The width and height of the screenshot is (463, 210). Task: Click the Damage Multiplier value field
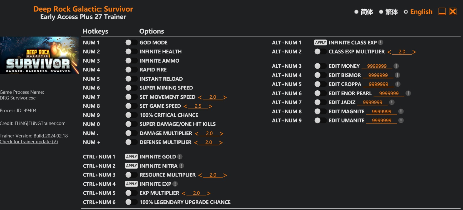(209, 134)
